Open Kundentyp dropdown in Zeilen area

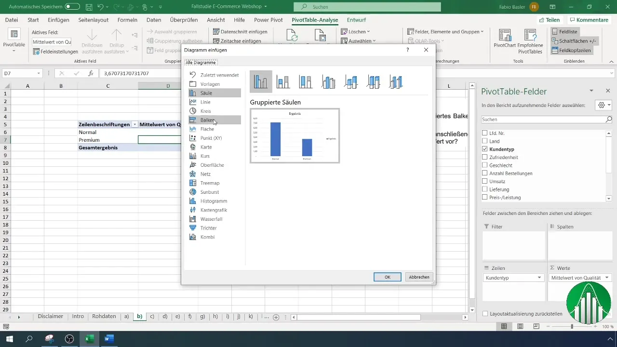click(539, 278)
